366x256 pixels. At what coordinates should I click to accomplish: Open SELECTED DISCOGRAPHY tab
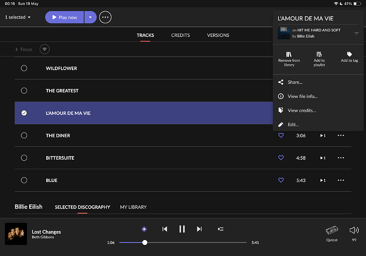point(82,207)
